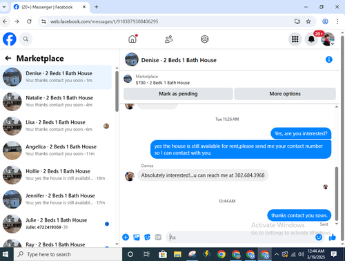Screen dimensions: 345x261
Task: Open the install app icon in address bar
Action: click(x=297, y=21)
